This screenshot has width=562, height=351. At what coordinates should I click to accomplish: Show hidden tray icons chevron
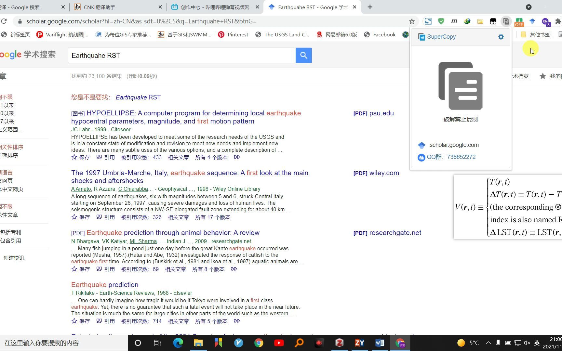[488, 343]
